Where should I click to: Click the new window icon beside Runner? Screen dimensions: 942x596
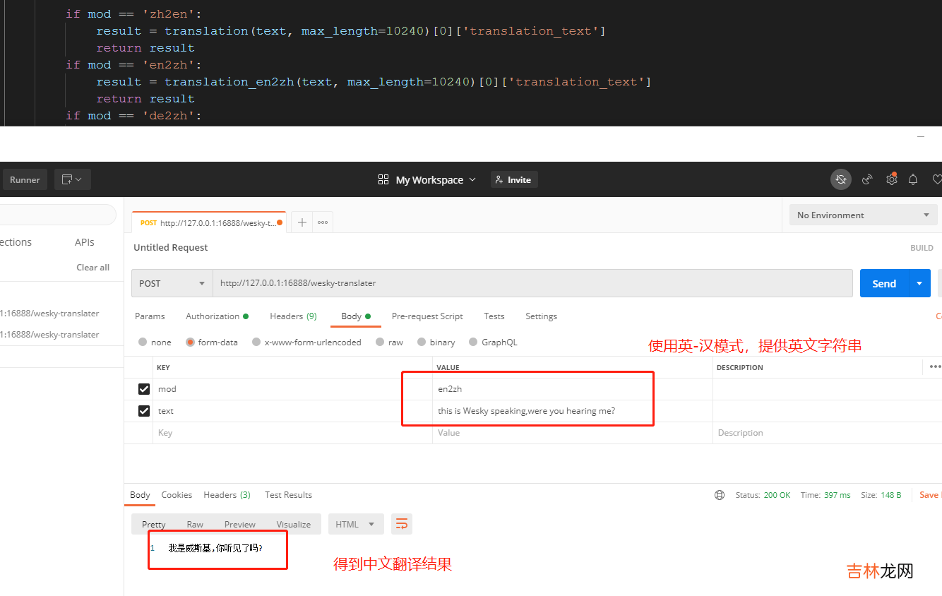(72, 179)
